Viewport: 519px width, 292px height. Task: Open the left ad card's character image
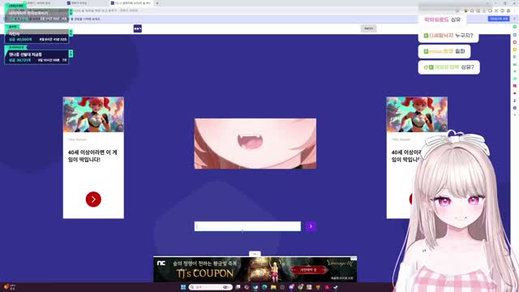(93, 114)
